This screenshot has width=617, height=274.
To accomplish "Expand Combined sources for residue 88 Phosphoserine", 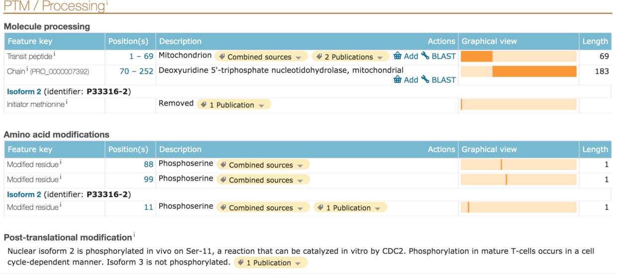I will [x=263, y=165].
